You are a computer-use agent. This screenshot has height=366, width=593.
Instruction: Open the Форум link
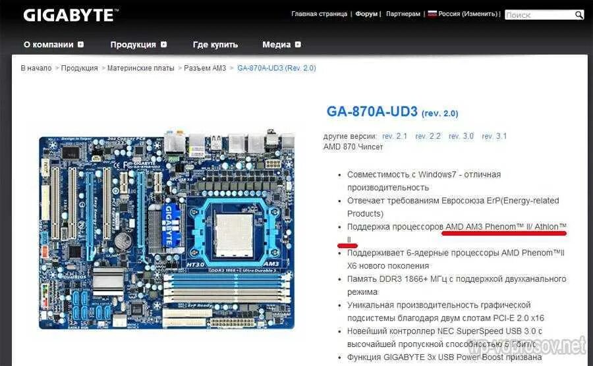tap(366, 14)
